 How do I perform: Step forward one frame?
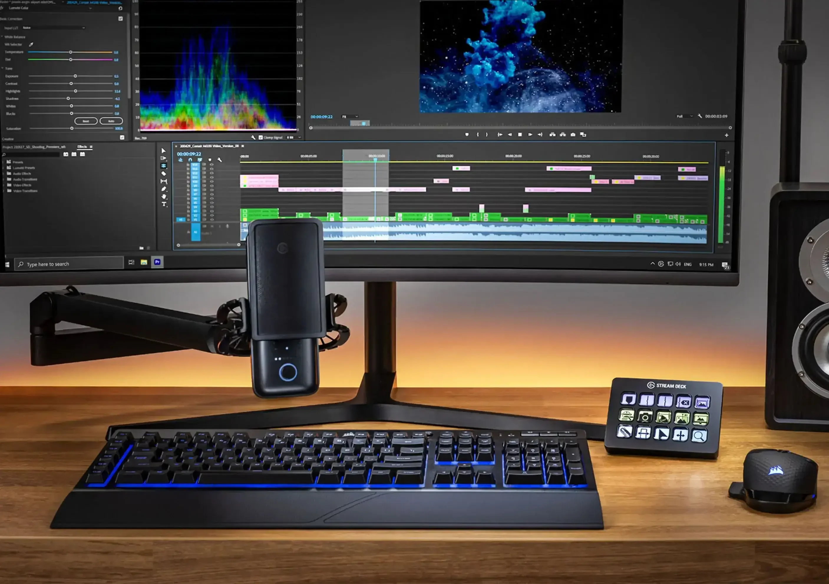pos(530,134)
